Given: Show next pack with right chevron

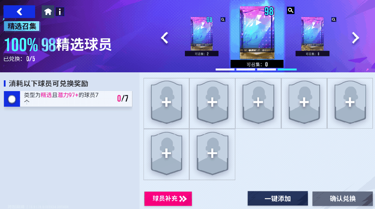Looking at the screenshot, I should tap(356, 38).
